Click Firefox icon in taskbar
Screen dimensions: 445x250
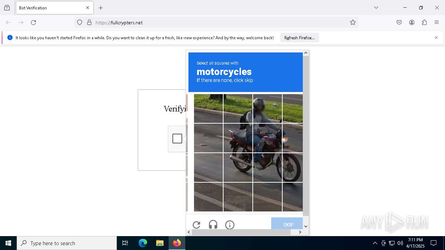pos(177,243)
